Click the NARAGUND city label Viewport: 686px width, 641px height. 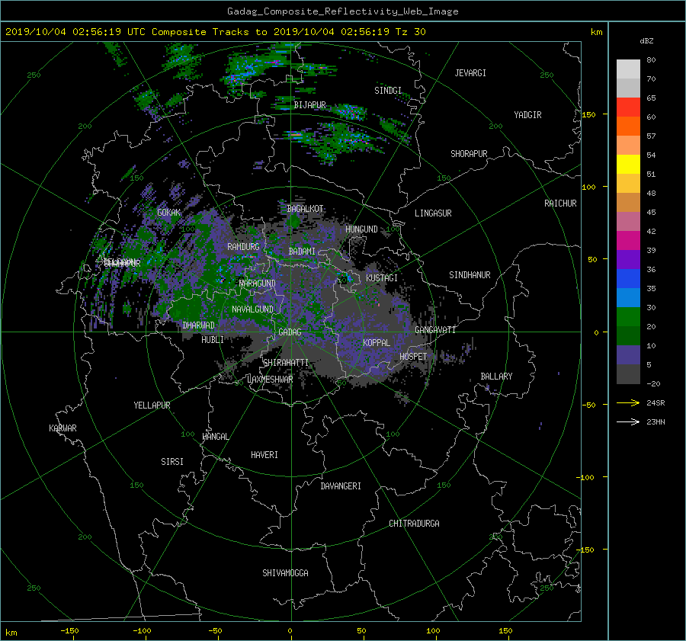pyautogui.click(x=258, y=284)
